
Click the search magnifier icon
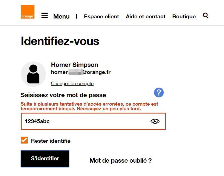(x=206, y=16)
